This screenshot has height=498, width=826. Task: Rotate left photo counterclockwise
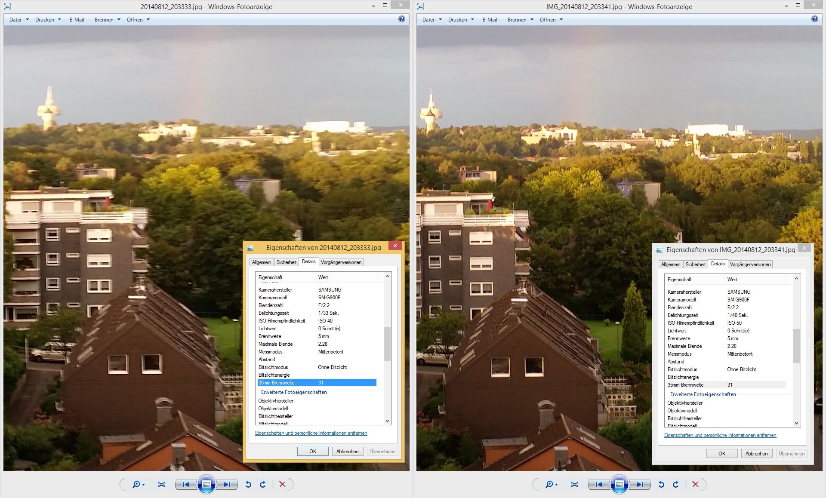248,484
